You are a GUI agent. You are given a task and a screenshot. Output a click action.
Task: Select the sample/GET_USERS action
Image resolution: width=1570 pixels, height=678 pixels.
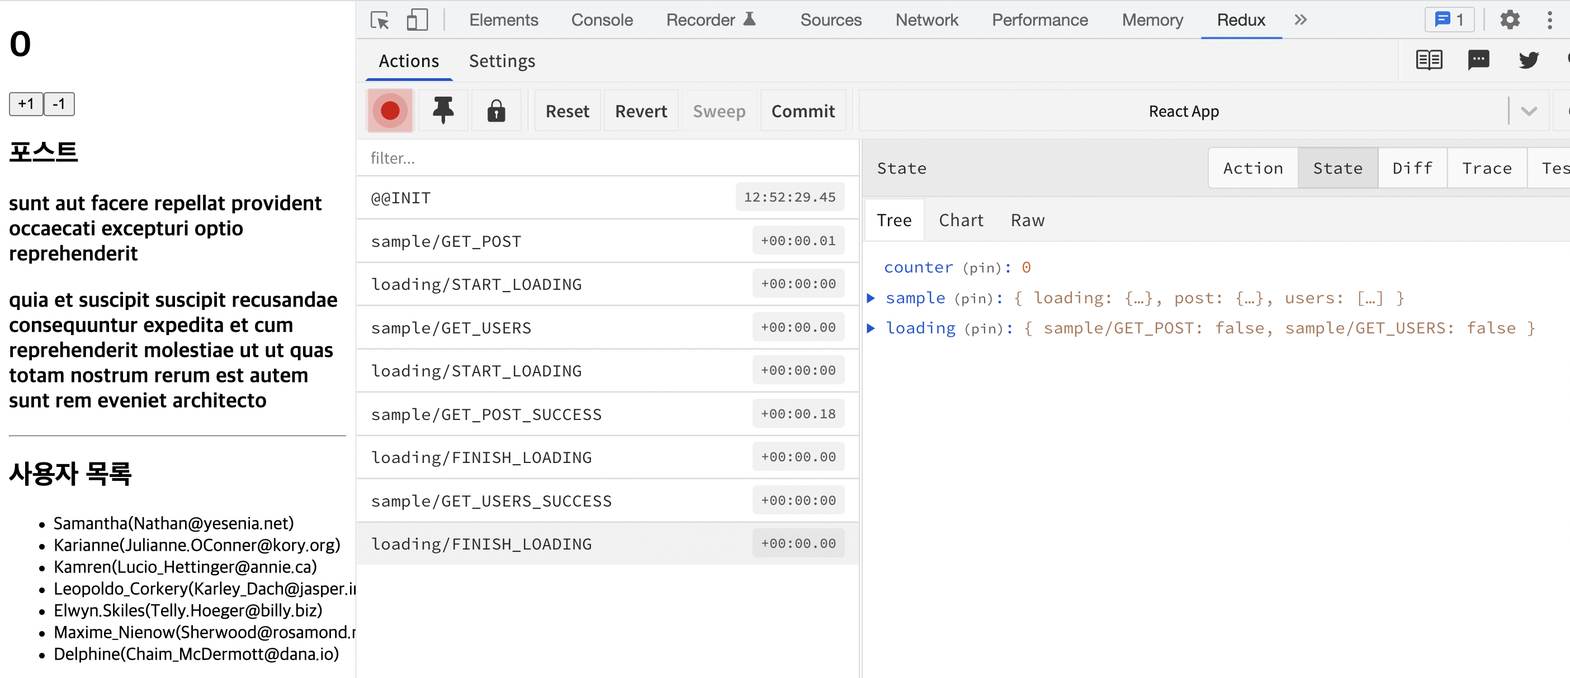[x=608, y=327]
